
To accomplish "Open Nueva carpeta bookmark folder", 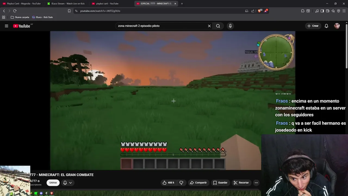I will tap(20, 17).
